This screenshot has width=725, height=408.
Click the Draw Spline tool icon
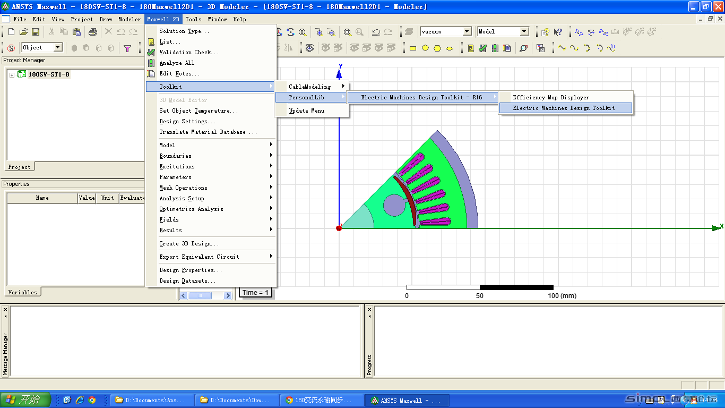pos(574,48)
